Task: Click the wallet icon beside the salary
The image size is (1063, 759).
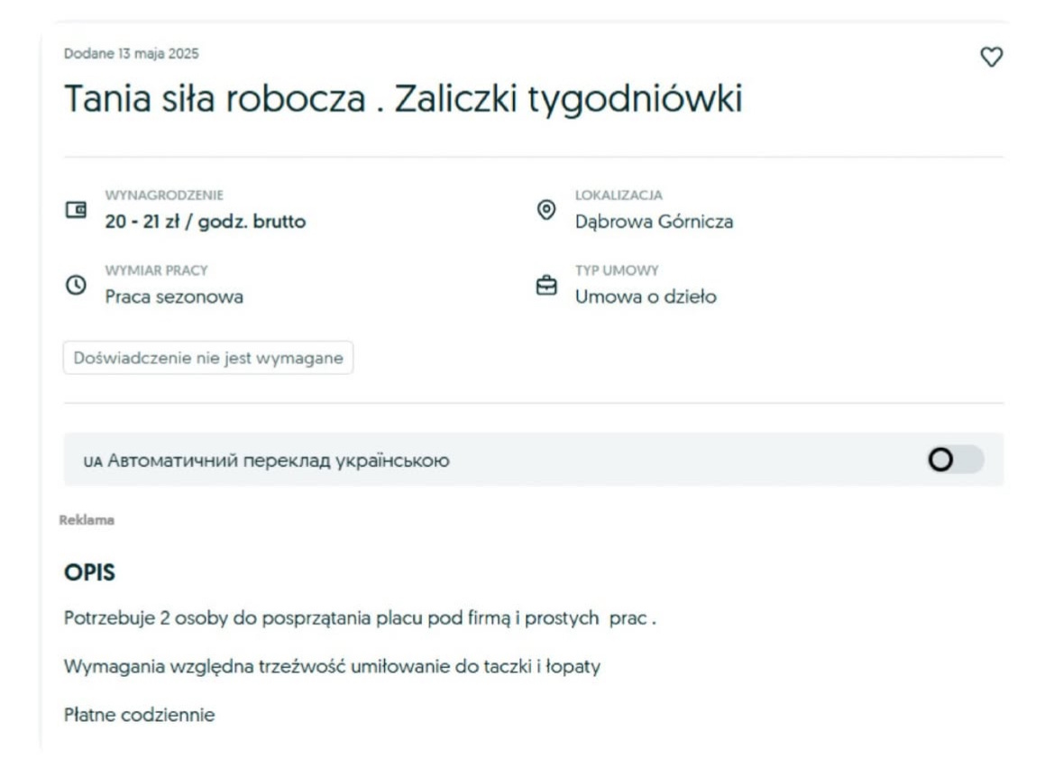Action: pos(76,210)
